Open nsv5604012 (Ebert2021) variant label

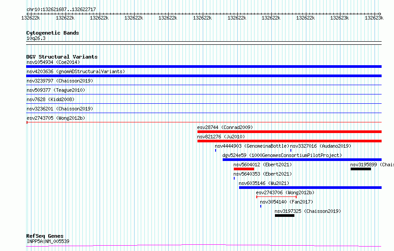[x=263, y=165]
